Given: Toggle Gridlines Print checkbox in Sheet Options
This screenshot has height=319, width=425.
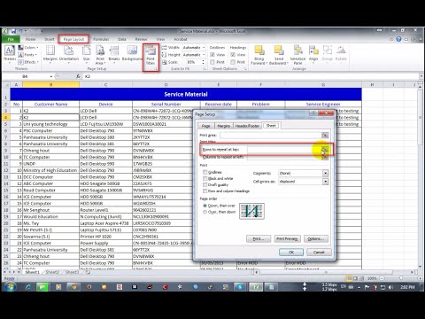Looking at the screenshot, I should pos(212,62).
